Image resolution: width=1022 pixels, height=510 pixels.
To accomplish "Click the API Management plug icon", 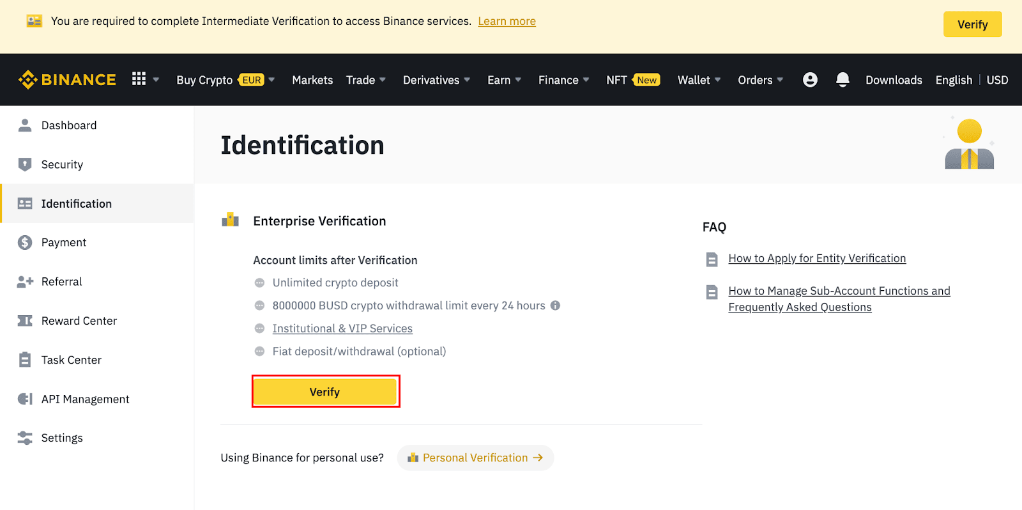I will click(25, 399).
